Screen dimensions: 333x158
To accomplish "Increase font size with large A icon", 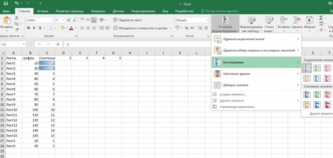I will (69, 20).
